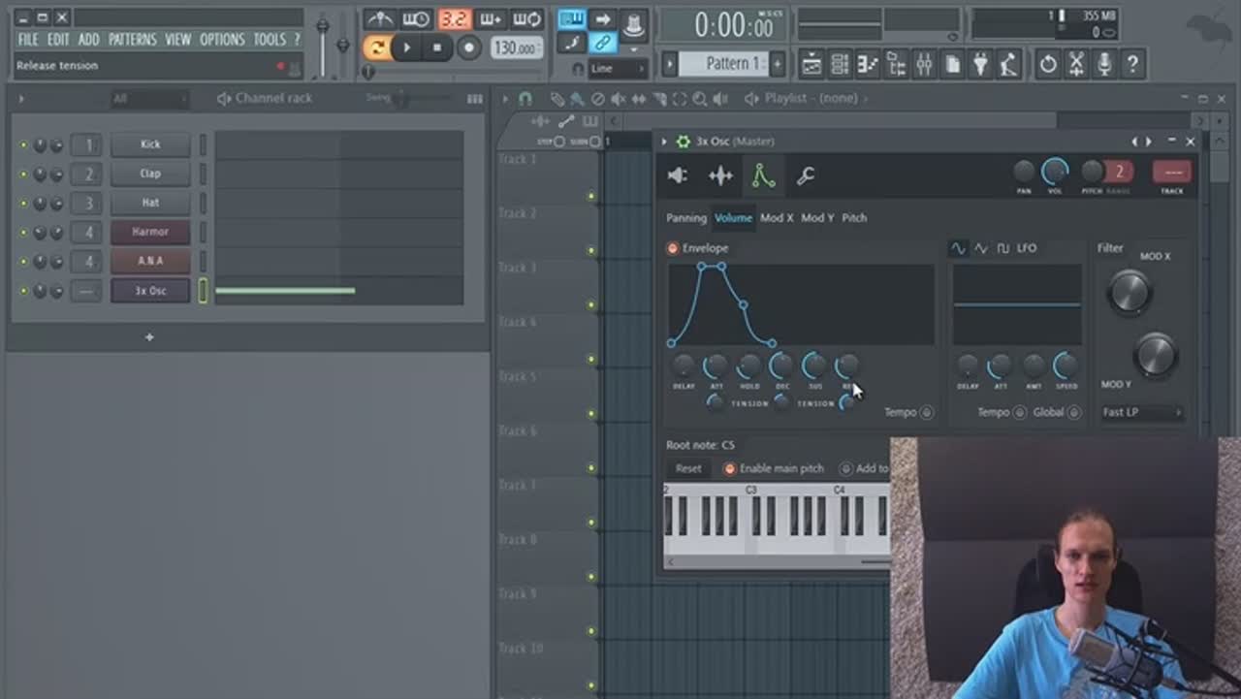Open the wrench miscellaneous settings icon
This screenshot has height=699, width=1241.
pos(806,175)
